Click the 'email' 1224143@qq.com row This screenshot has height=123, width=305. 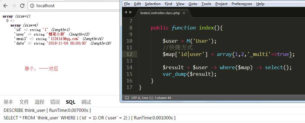59,39
